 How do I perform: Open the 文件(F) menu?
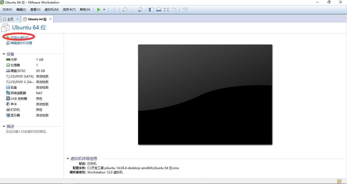(x=7, y=10)
